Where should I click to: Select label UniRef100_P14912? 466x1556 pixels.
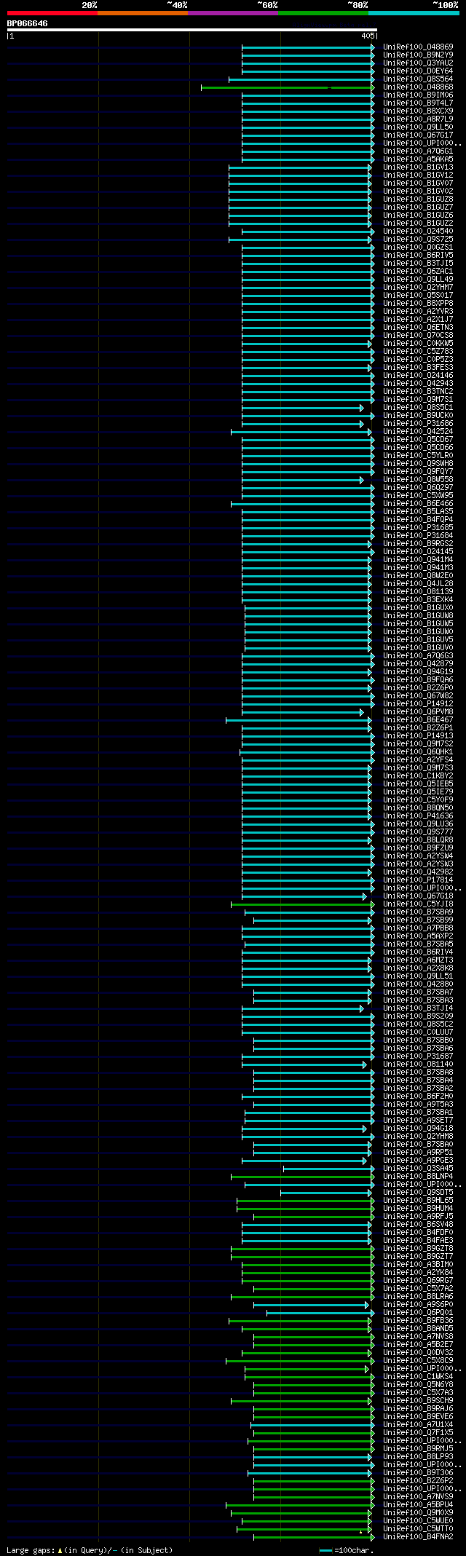[418, 704]
